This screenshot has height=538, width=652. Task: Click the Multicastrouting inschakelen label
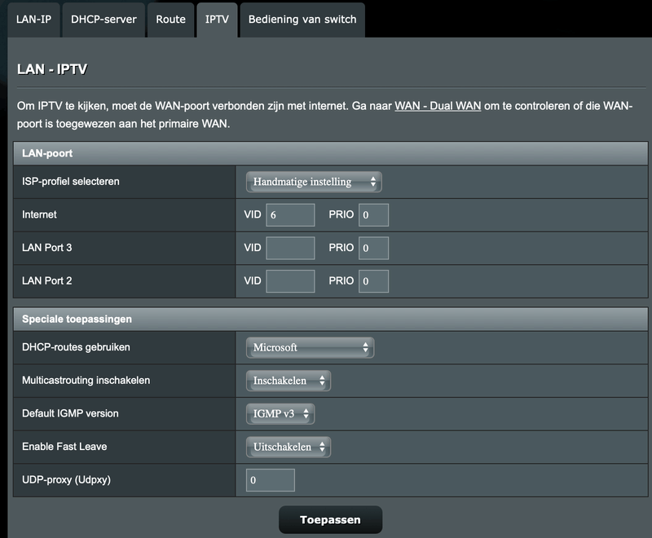click(x=86, y=381)
